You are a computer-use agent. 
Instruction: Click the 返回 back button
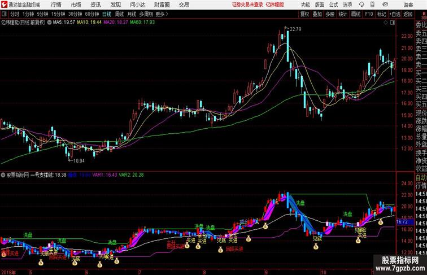point(408,14)
